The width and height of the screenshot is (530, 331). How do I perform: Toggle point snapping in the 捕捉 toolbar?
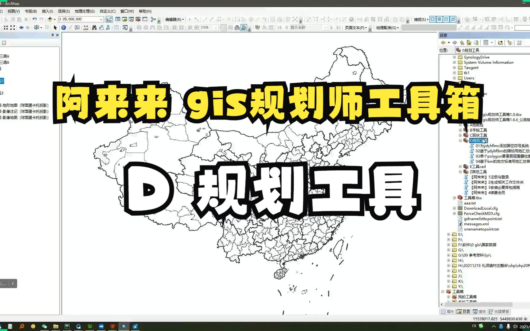(432, 19)
